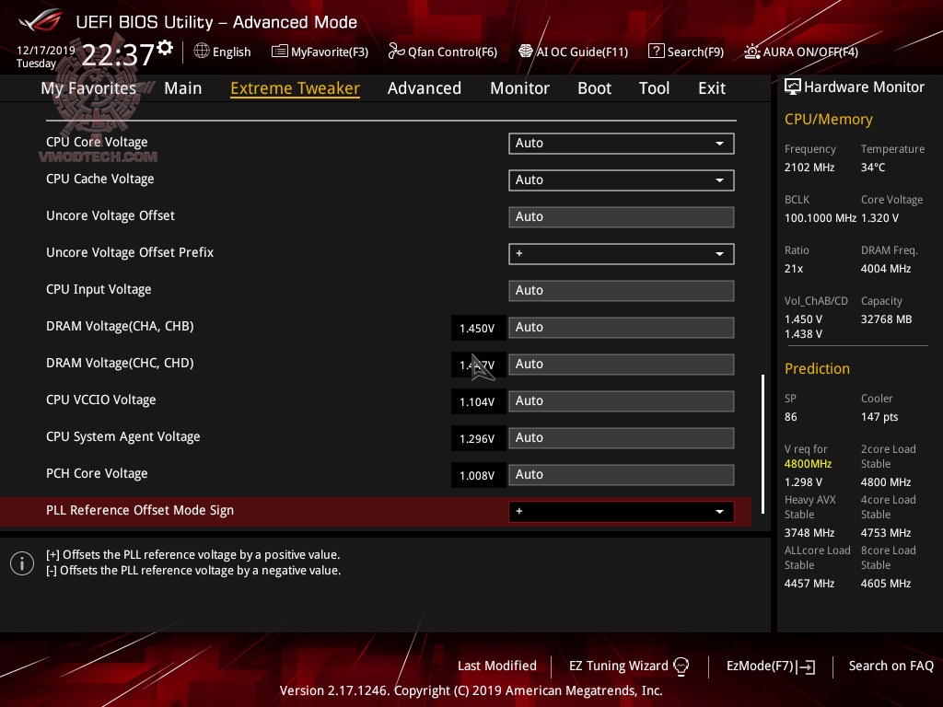Click the gear icon beside the clock
The width and height of the screenshot is (943, 707).
(165, 48)
